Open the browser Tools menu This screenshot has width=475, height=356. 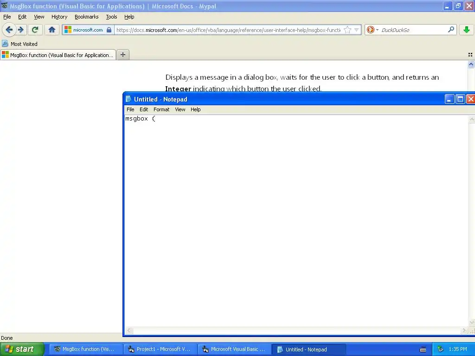click(111, 17)
